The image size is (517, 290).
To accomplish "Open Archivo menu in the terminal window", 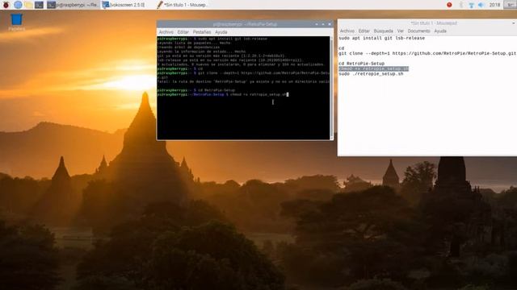I will click(166, 32).
